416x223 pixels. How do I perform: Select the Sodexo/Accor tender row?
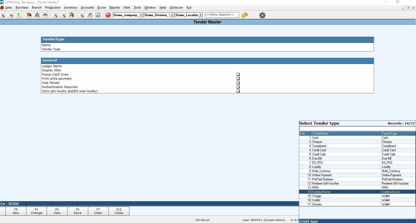pyautogui.click(x=357, y=192)
